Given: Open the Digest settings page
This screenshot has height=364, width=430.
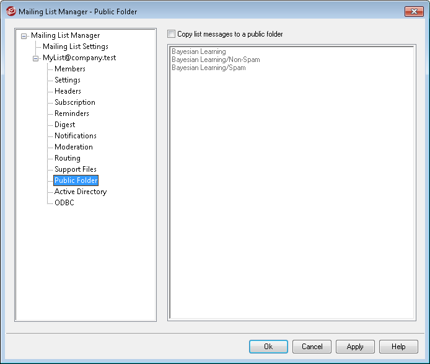Looking at the screenshot, I should tap(64, 125).
